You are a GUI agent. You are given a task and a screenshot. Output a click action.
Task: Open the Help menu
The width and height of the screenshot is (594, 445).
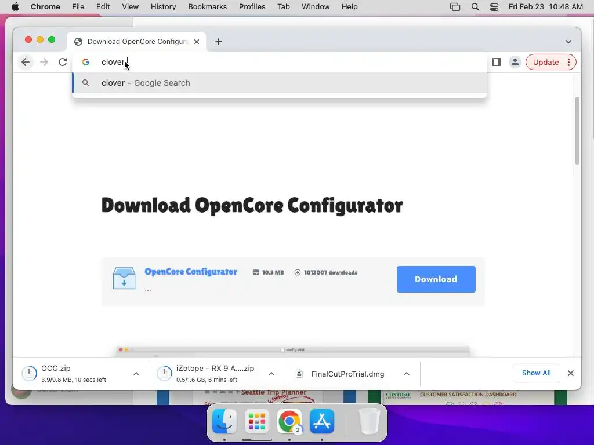tap(349, 7)
